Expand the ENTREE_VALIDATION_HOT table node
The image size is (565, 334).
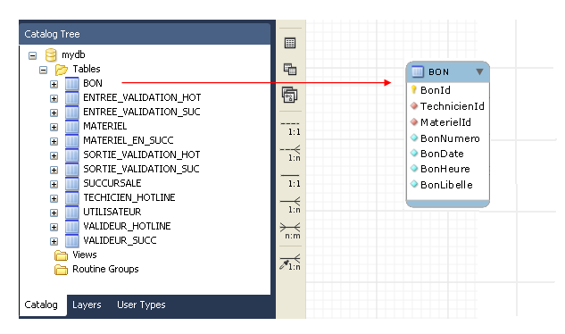point(54,98)
